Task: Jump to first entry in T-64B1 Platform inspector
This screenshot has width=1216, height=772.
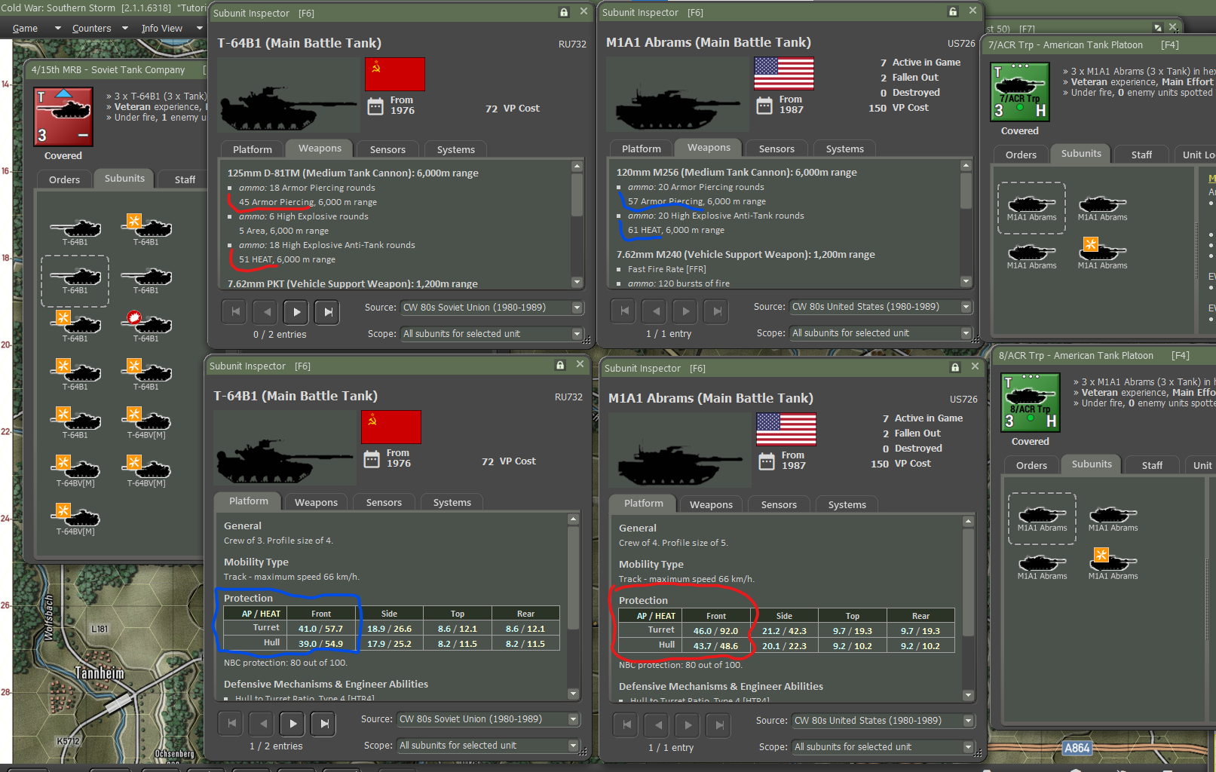Action: click(x=231, y=724)
